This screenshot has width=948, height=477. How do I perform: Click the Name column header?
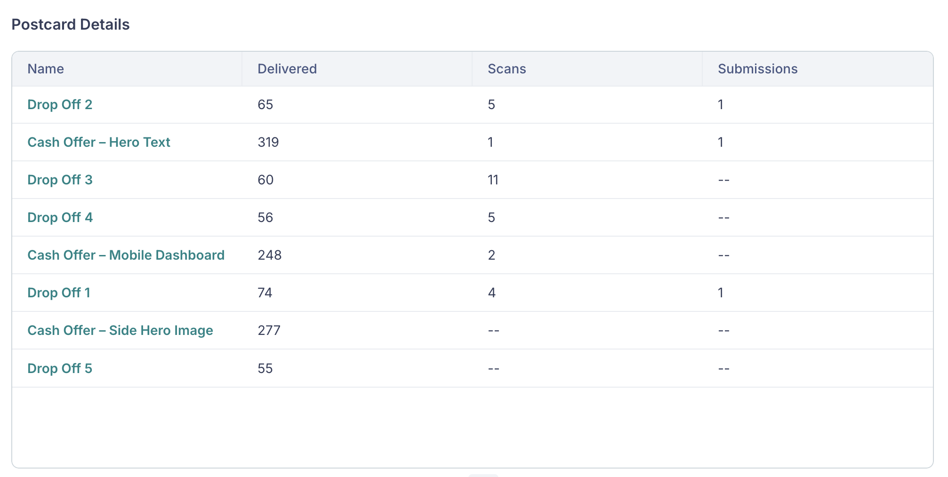click(46, 69)
